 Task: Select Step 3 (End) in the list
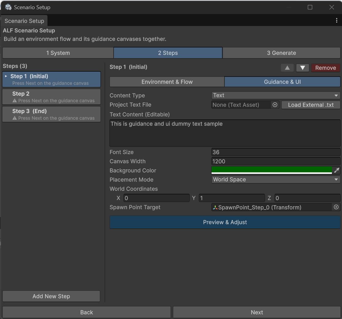51,114
